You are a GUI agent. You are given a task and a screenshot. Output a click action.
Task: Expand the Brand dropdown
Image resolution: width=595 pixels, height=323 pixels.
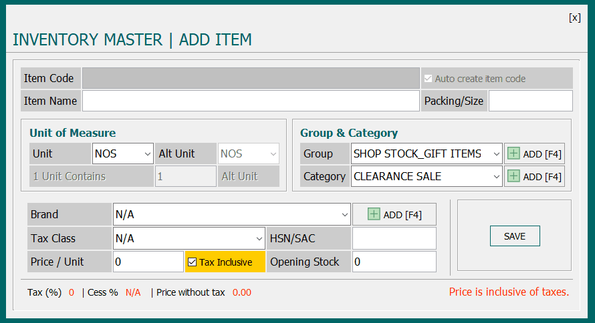[x=344, y=215]
